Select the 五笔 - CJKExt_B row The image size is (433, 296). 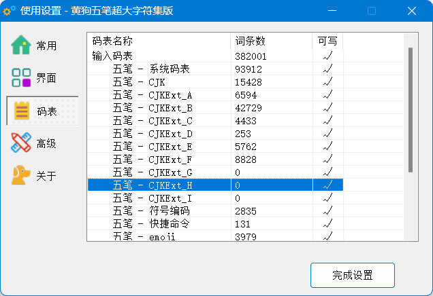coord(153,107)
